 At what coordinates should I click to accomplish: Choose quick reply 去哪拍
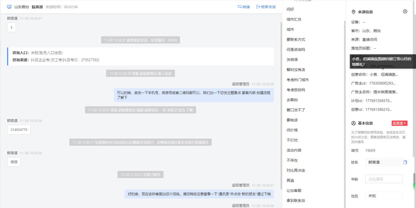click(x=292, y=100)
